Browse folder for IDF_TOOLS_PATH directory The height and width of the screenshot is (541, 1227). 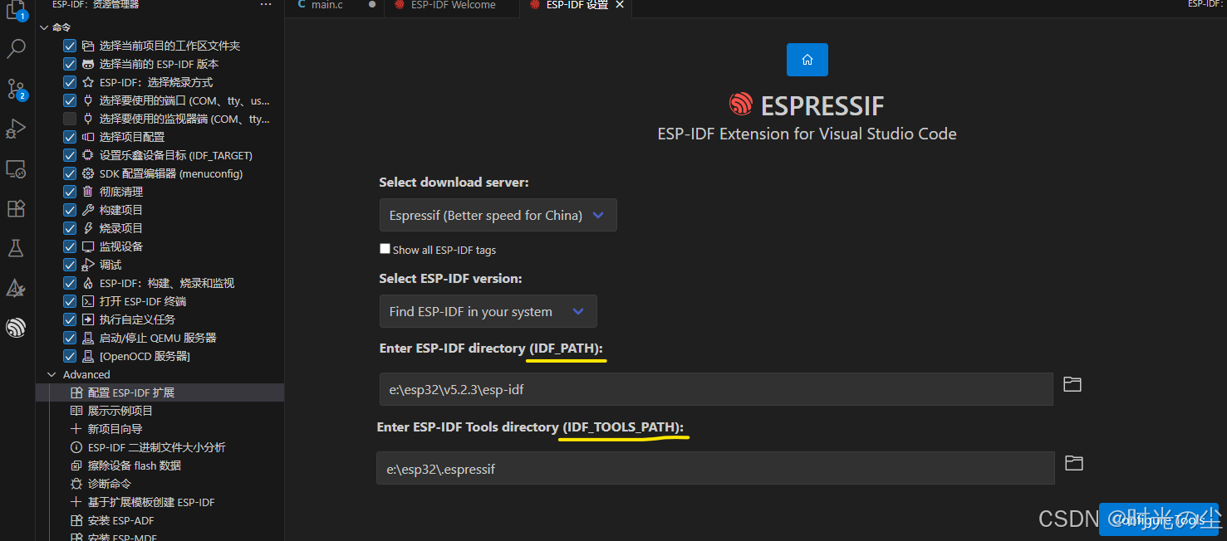coord(1074,463)
